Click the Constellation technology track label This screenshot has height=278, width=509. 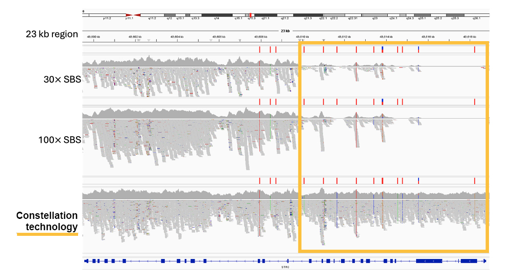point(47,221)
